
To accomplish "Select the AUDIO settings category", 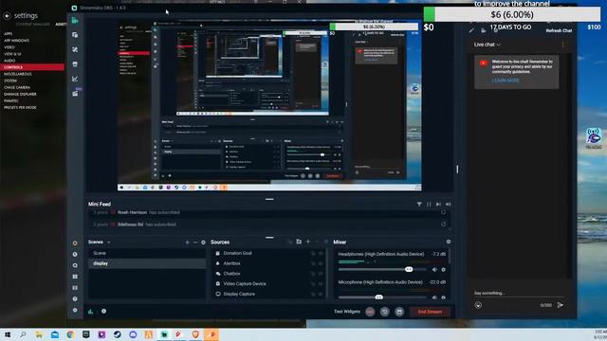I will [9, 61].
